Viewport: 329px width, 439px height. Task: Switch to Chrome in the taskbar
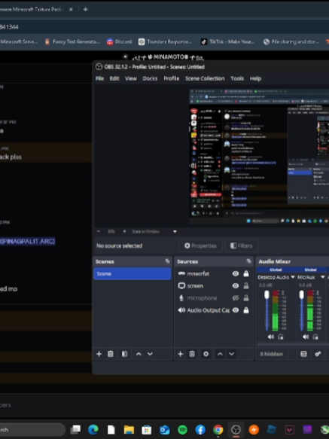[x=218, y=429]
